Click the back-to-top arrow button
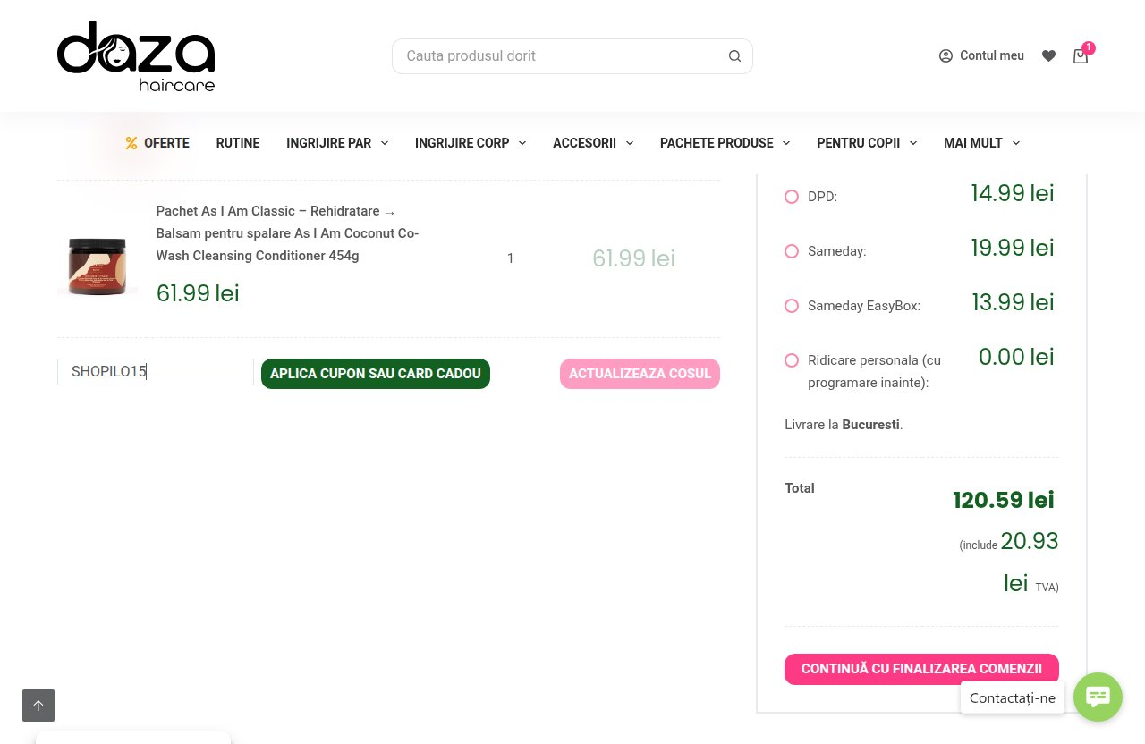Viewport: 1145px width, 744px height. coord(38,706)
